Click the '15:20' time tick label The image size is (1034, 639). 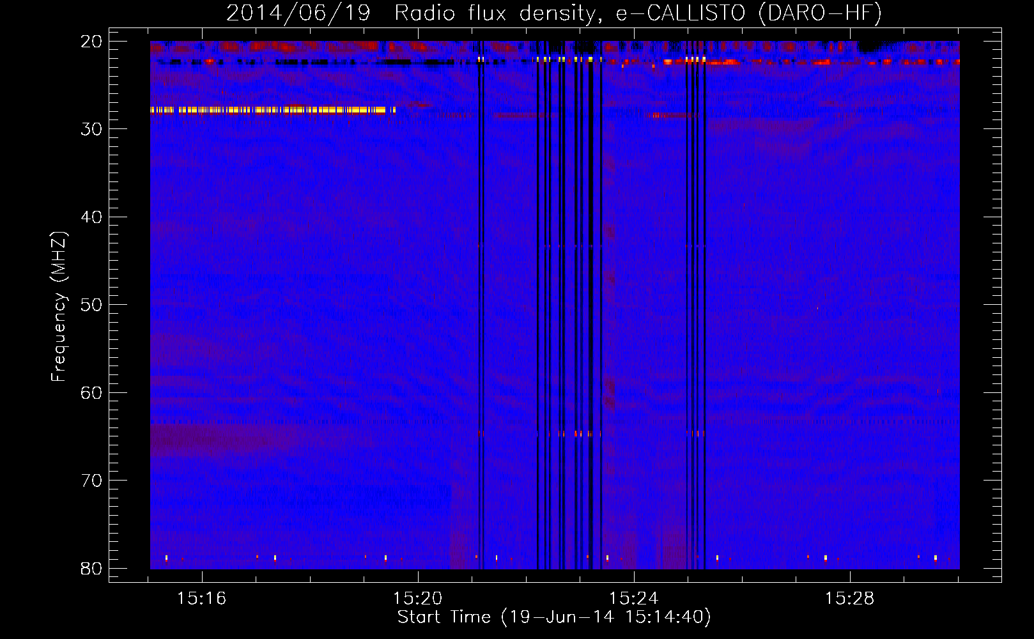pos(418,599)
